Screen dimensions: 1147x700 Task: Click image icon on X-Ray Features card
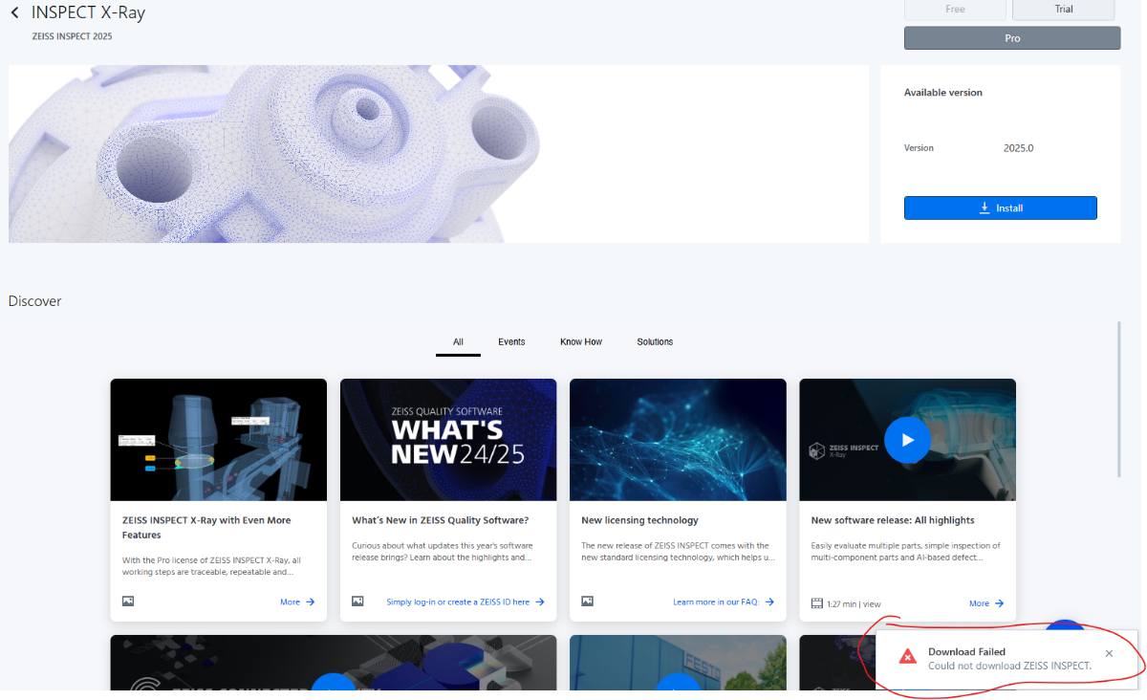click(128, 602)
